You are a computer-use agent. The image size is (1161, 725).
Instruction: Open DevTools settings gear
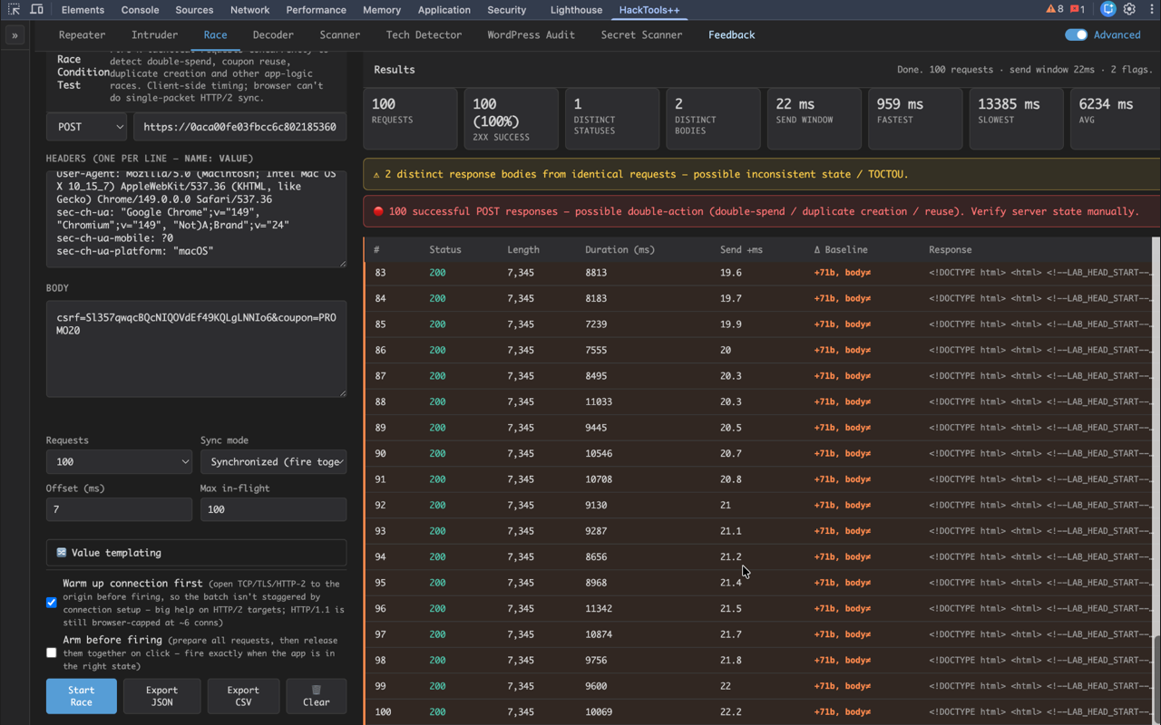click(x=1129, y=10)
